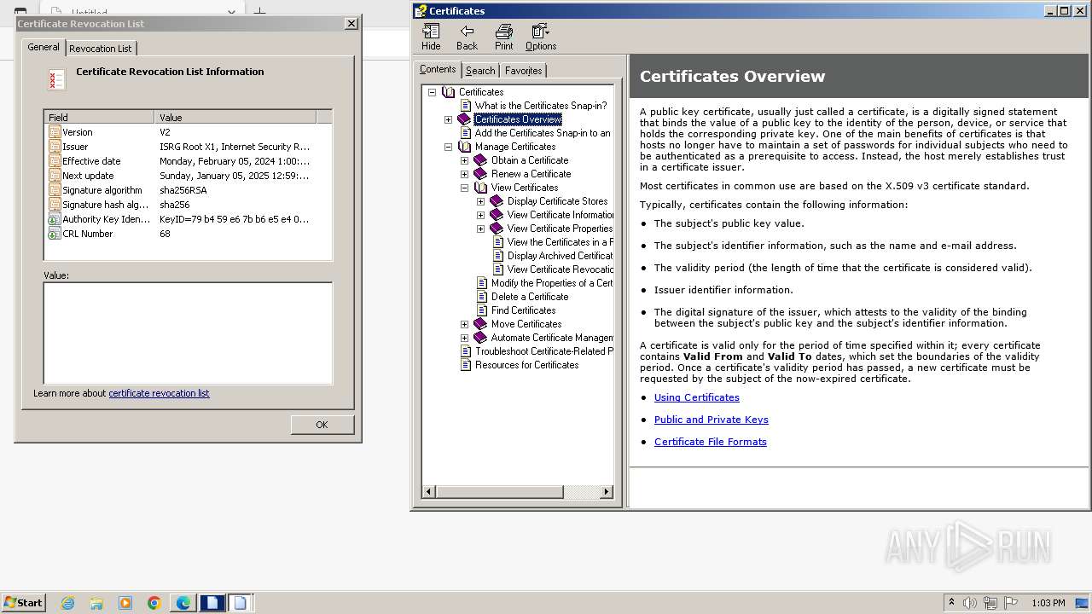The image size is (1092, 614).
Task: Select the Issuer row in CRL fields
Action: 188,147
